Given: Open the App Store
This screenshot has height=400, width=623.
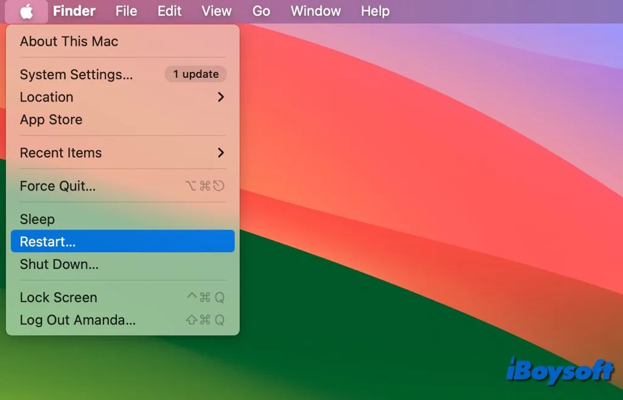Looking at the screenshot, I should coord(51,119).
